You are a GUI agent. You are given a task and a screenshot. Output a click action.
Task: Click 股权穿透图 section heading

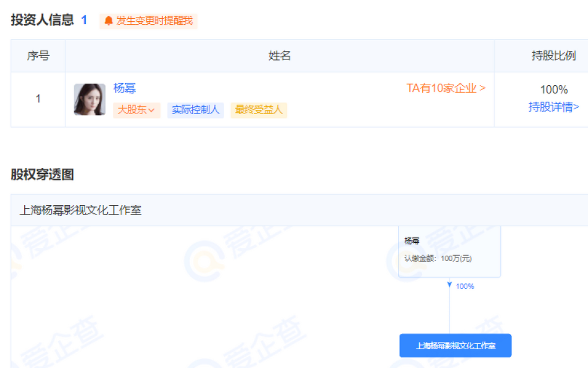click(x=42, y=175)
